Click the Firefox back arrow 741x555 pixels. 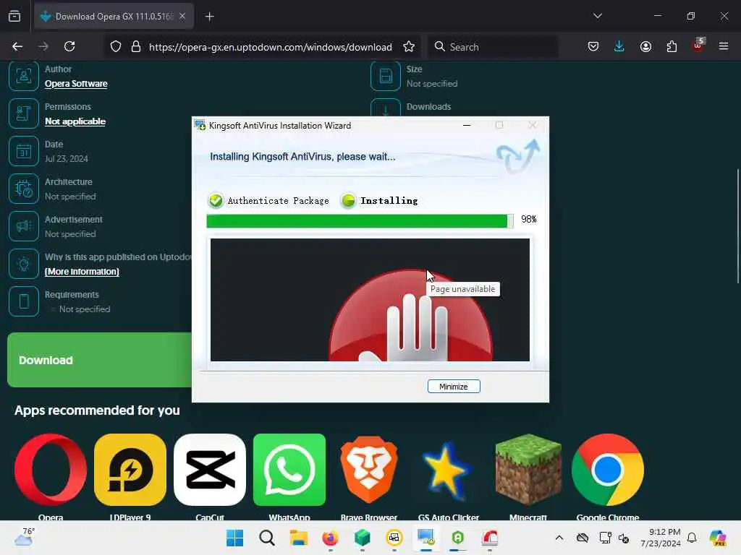17,46
